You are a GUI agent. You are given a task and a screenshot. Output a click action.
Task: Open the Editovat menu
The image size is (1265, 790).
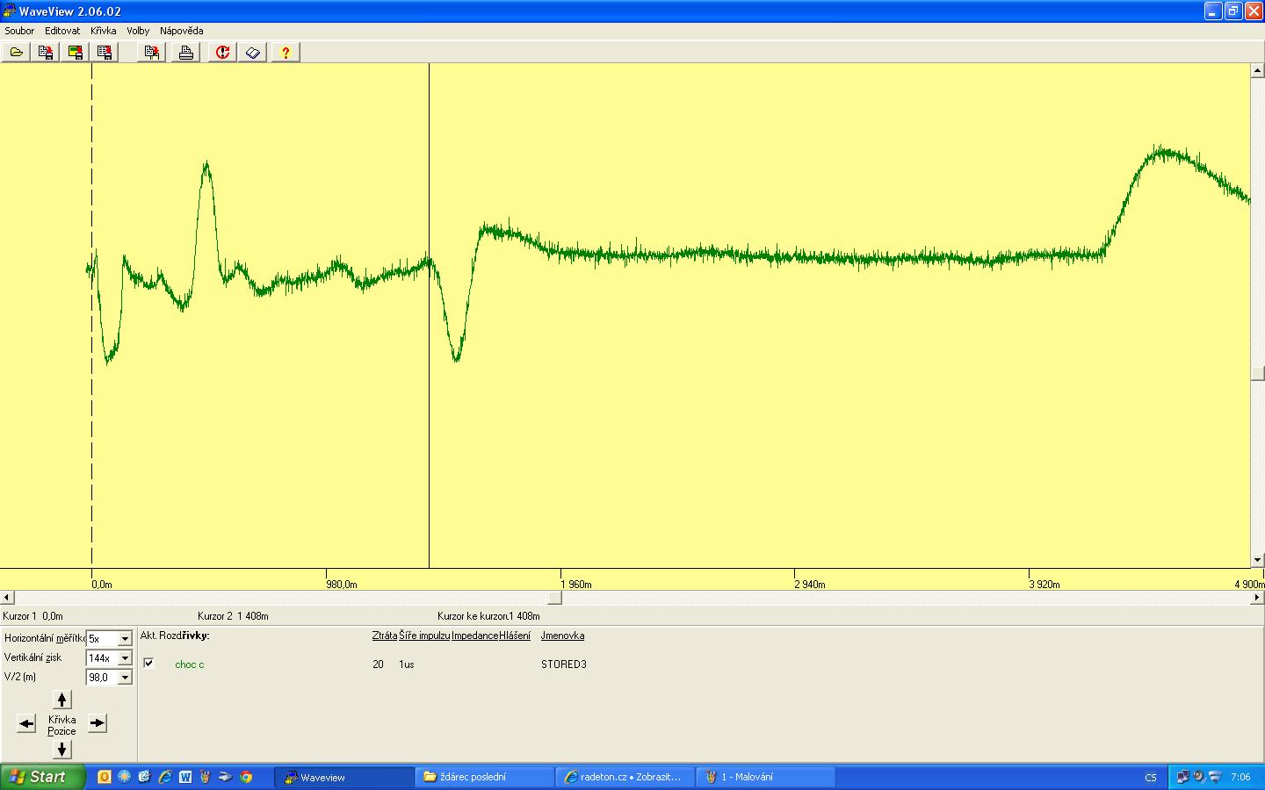click(x=62, y=31)
